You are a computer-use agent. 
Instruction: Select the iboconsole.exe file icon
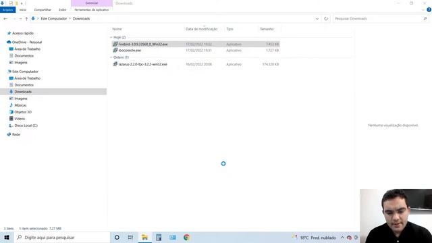(115, 51)
